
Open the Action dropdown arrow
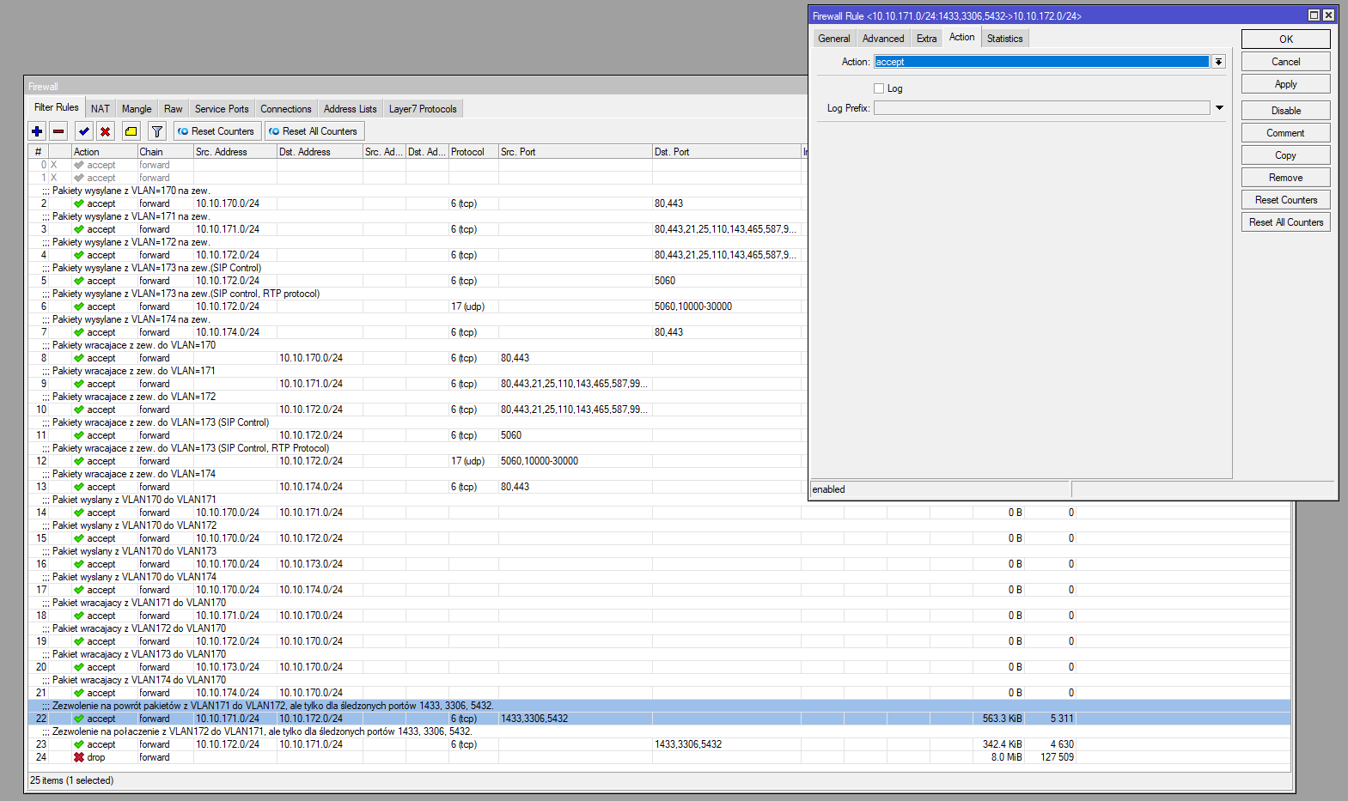(x=1218, y=62)
